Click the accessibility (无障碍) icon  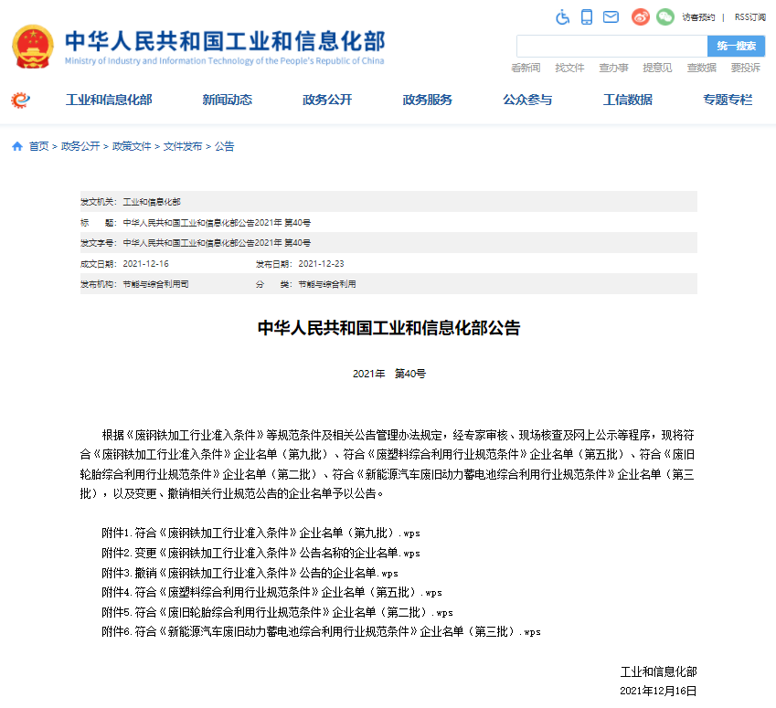point(562,16)
